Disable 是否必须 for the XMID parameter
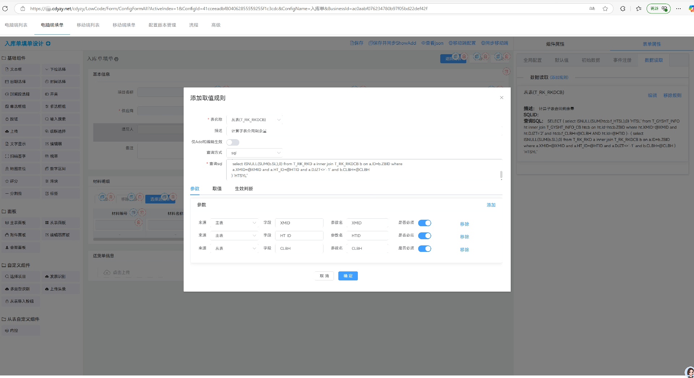 [x=424, y=223]
